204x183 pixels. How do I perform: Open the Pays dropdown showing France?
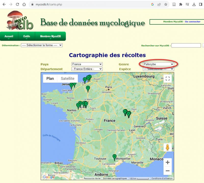(x=87, y=64)
